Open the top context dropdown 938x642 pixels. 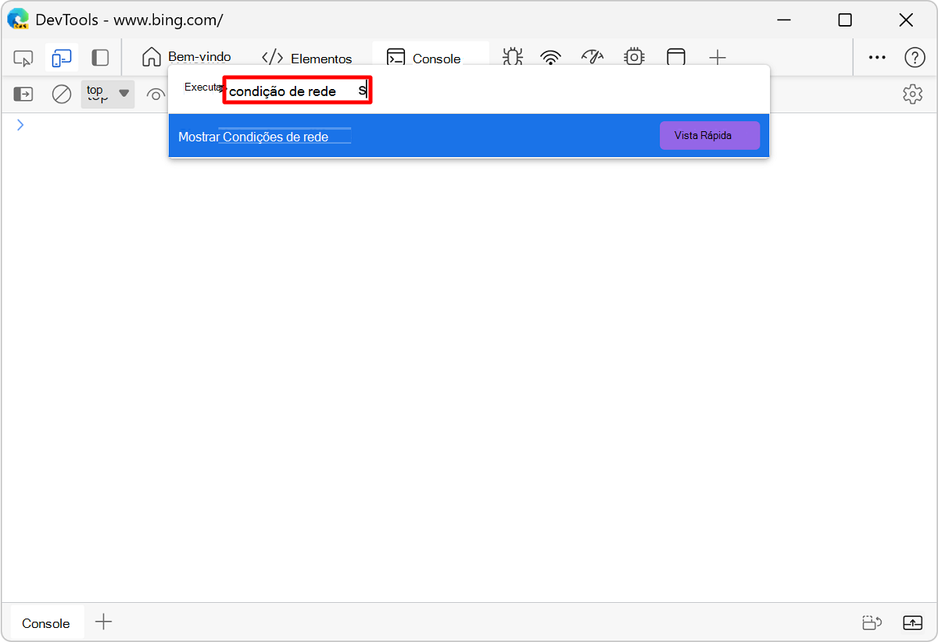108,95
